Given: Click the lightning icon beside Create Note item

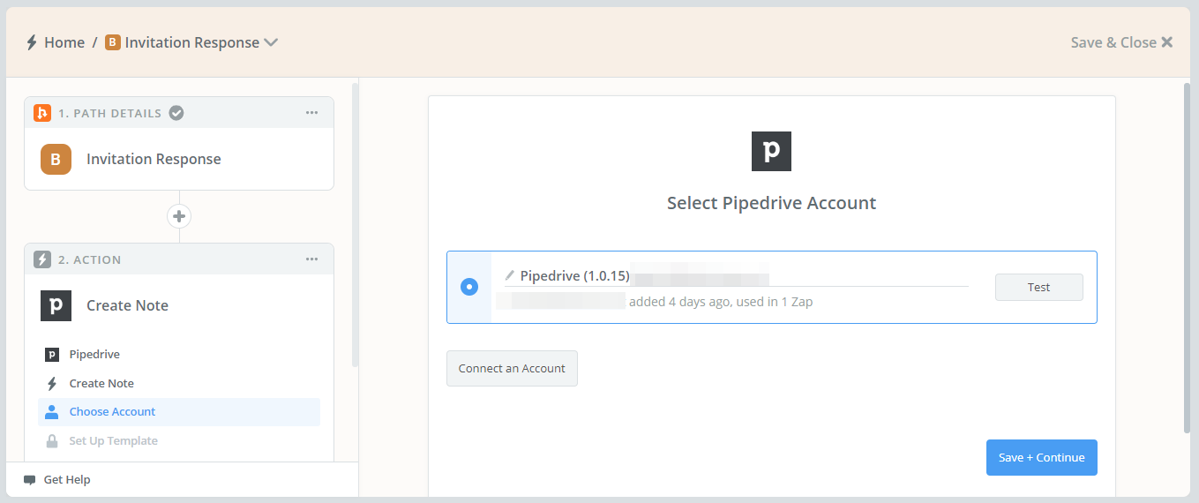Looking at the screenshot, I should tap(52, 384).
